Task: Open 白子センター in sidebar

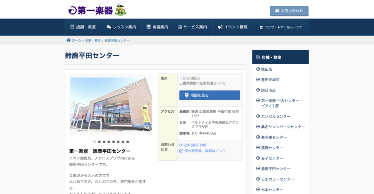Action: pyautogui.click(x=272, y=158)
